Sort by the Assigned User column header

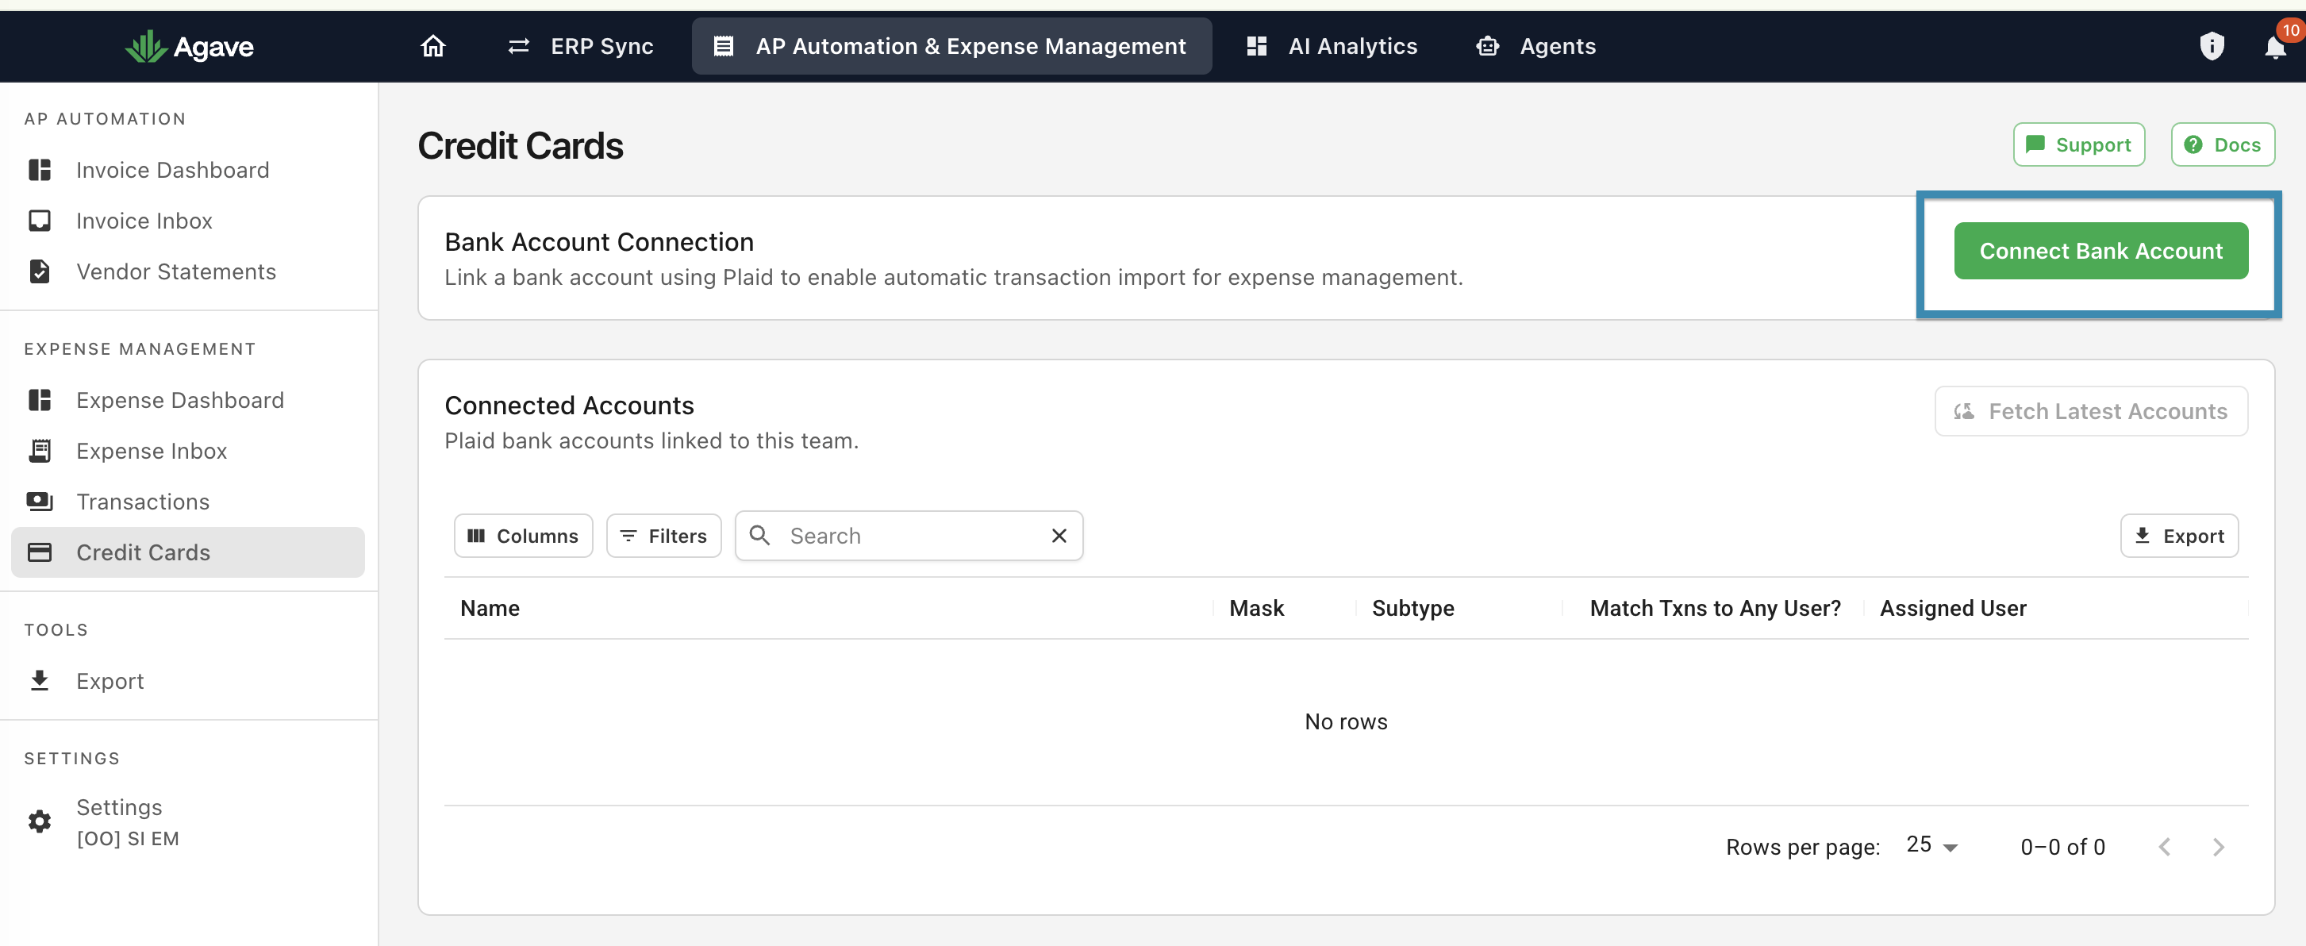pyautogui.click(x=1952, y=609)
